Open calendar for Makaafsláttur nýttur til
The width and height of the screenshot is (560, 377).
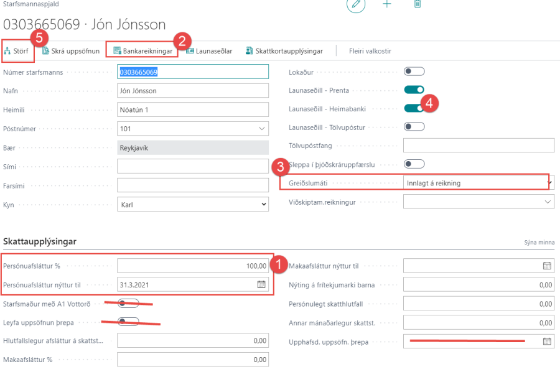[547, 266]
